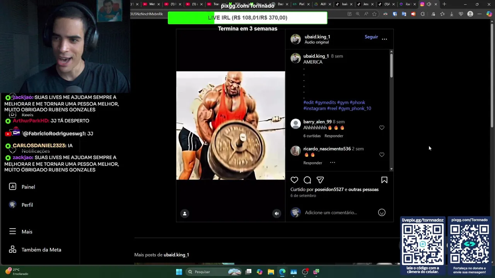Share the post via the paper-plane icon

coord(320,180)
